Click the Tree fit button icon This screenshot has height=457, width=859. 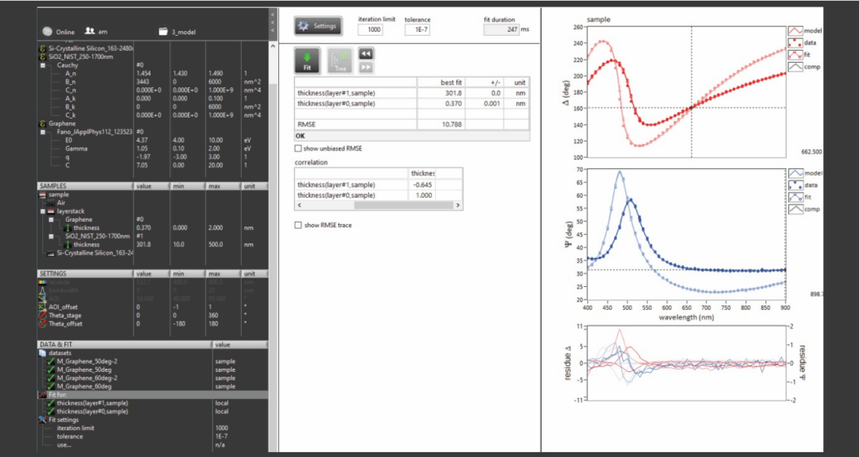click(340, 60)
